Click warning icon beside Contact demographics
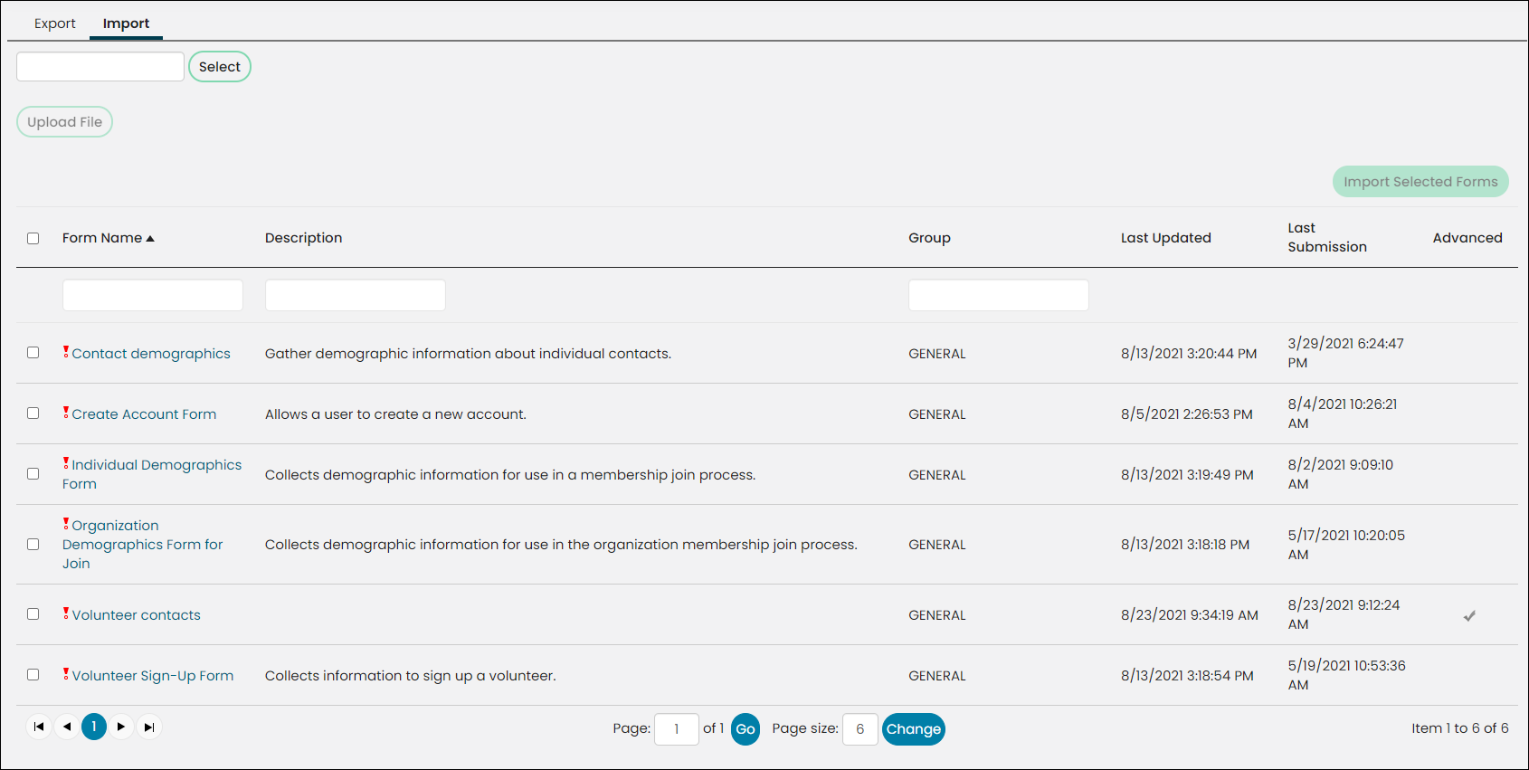This screenshot has height=770, width=1529. 66,352
